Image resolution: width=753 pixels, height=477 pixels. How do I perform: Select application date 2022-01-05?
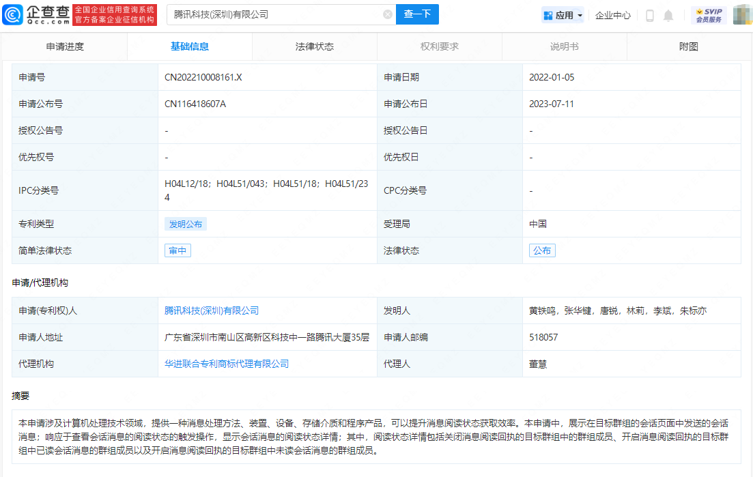pos(552,77)
